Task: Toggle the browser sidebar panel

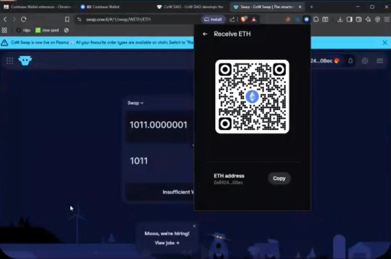Action: point(349,19)
